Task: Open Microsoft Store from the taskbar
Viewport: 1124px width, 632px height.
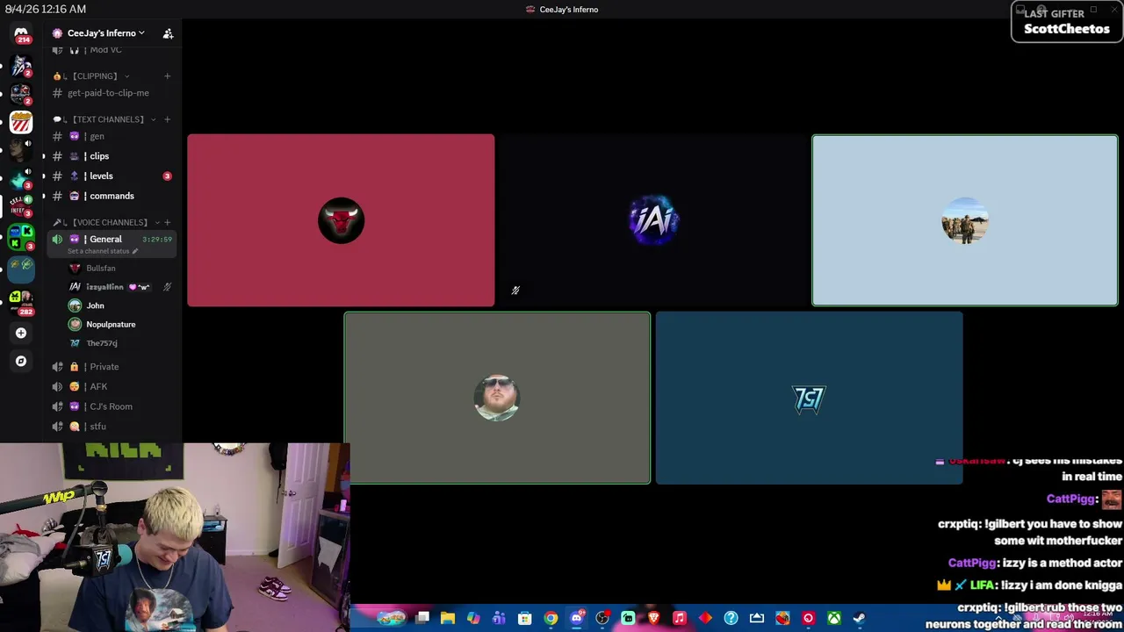Action: pyautogui.click(x=525, y=619)
